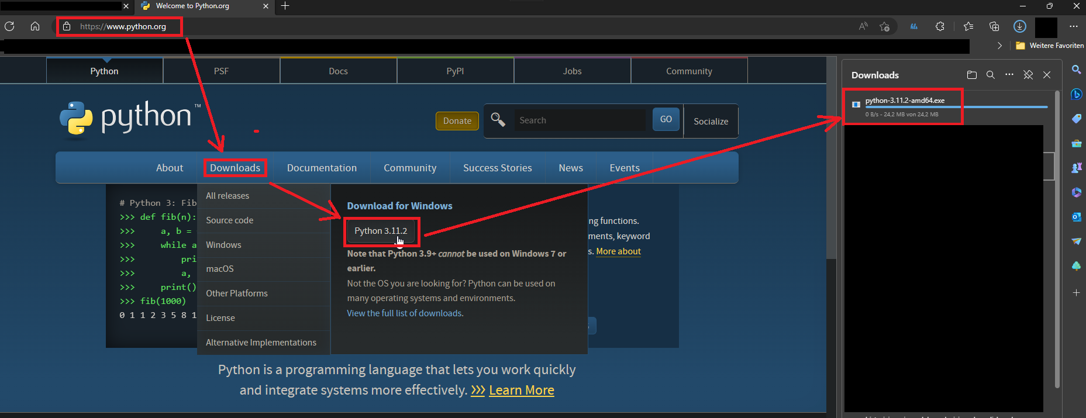Open Search in the Edge sidebar

(1076, 70)
